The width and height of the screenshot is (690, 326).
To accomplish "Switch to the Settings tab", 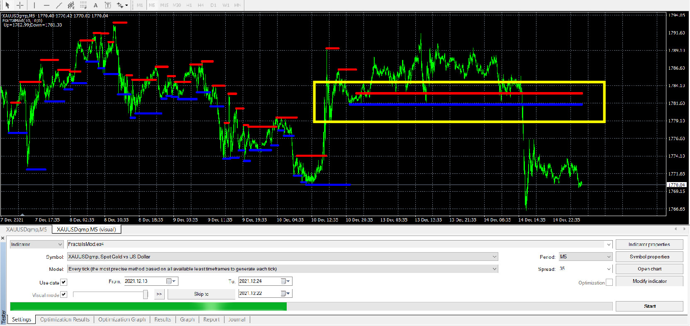I will point(22,319).
